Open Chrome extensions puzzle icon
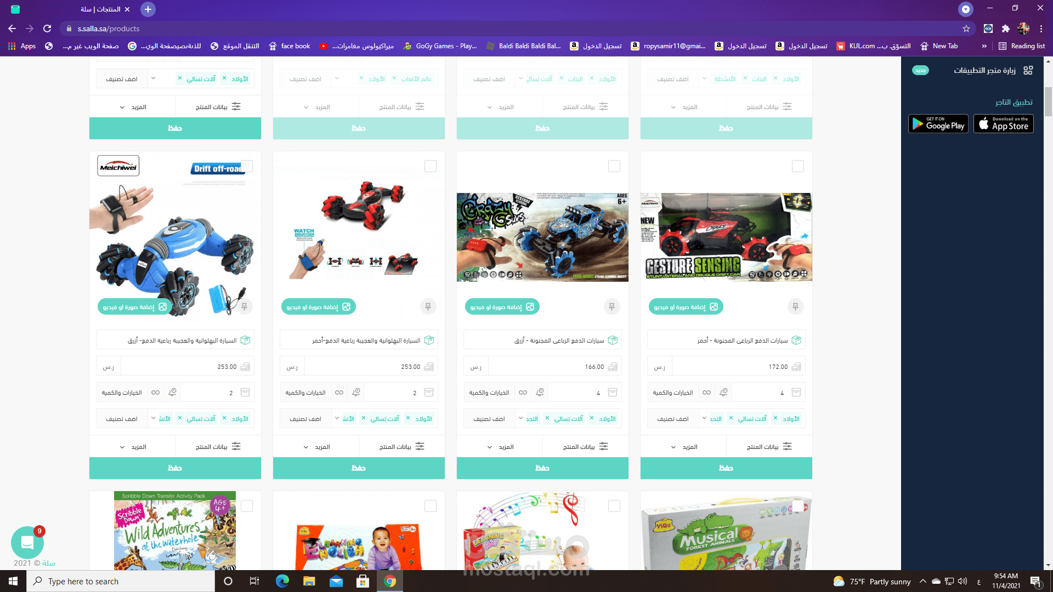1053x592 pixels. point(1005,29)
